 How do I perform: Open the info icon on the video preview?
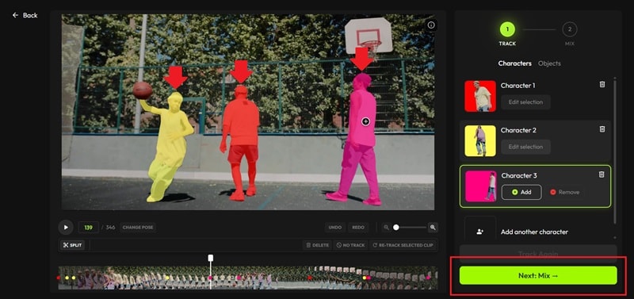431,25
